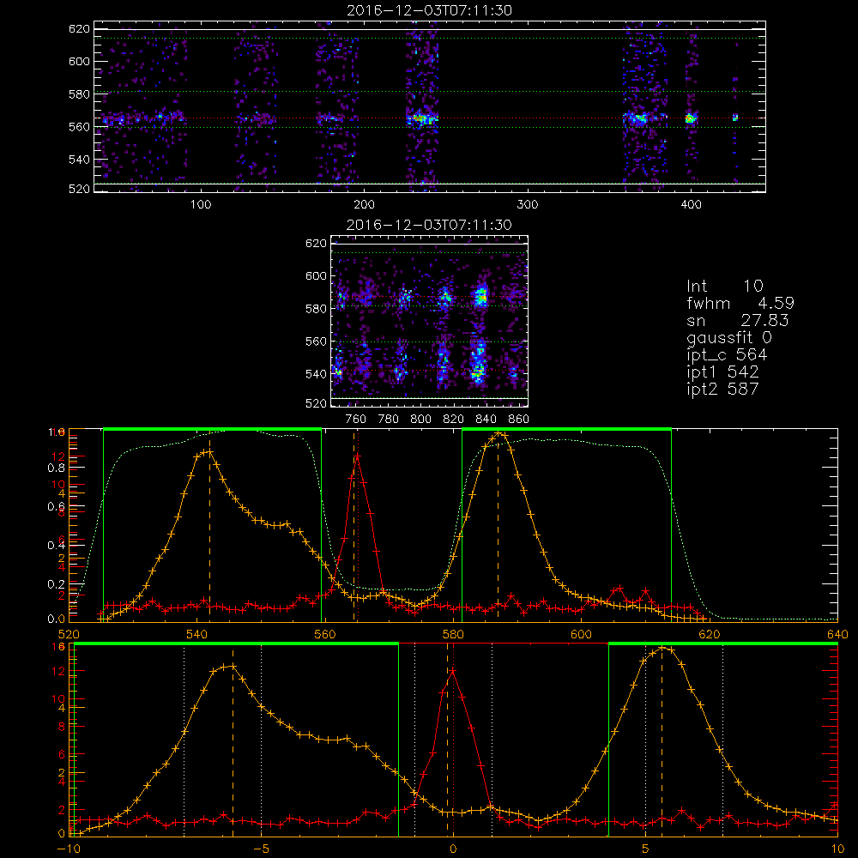Click x-axis label 640 of profile plot
The height and width of the screenshot is (858, 858).
coord(837,634)
